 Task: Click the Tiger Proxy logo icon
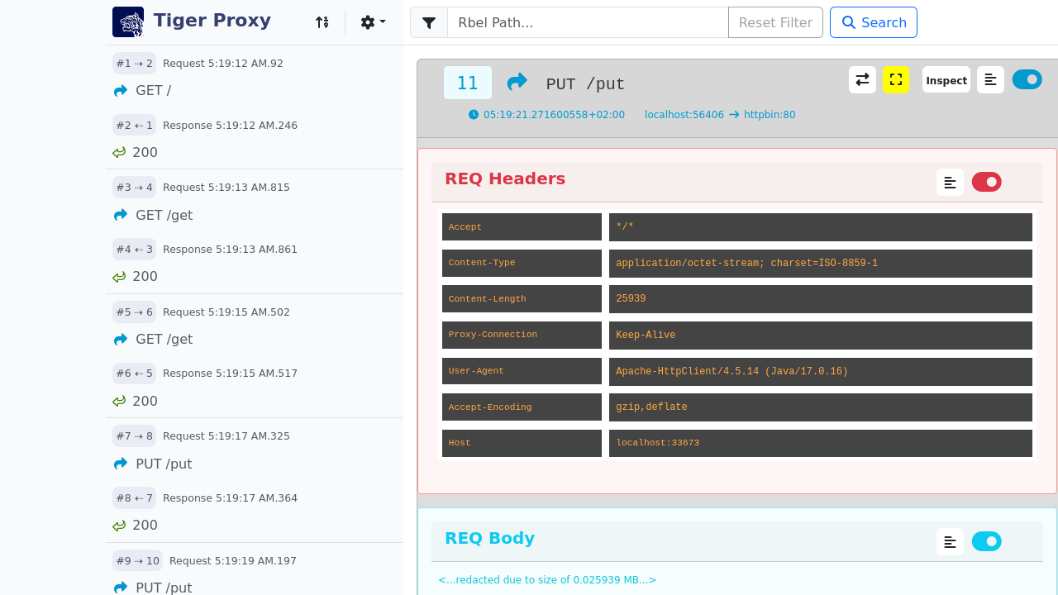[128, 22]
